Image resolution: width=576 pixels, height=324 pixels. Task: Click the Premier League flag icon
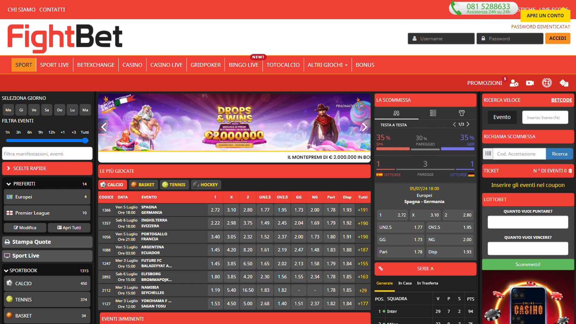coord(10,213)
